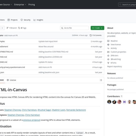View the 1 Branch link
This screenshot has width=136, height=136.
point(12,28)
